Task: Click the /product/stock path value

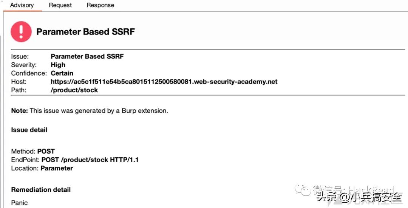Action: point(74,90)
